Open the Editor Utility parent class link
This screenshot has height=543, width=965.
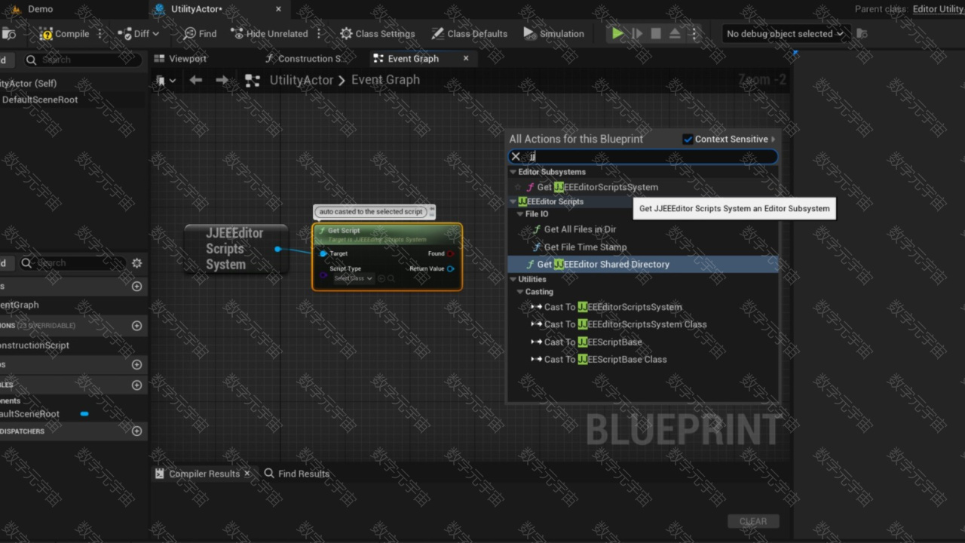[938, 9]
